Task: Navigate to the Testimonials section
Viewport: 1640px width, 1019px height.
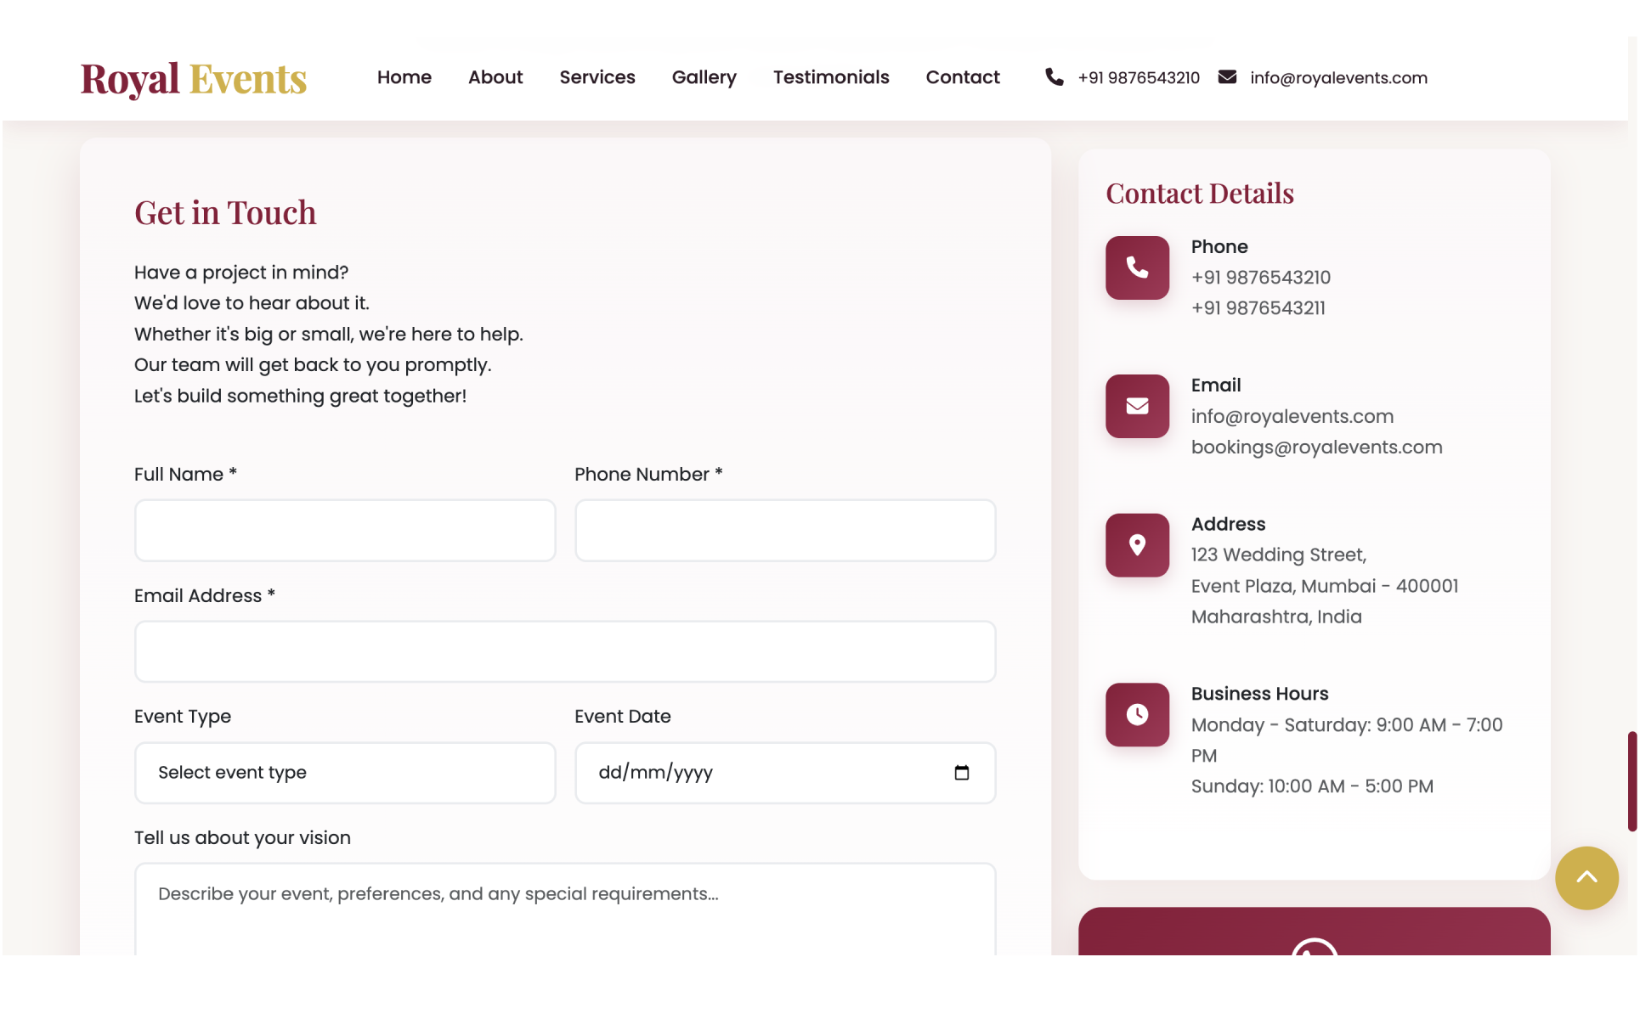Action: point(830,77)
